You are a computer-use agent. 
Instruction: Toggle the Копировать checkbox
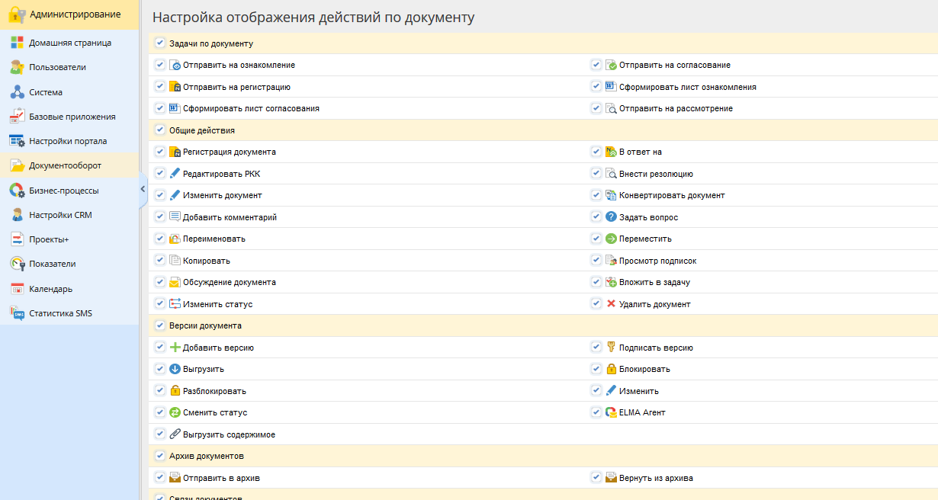coord(160,261)
